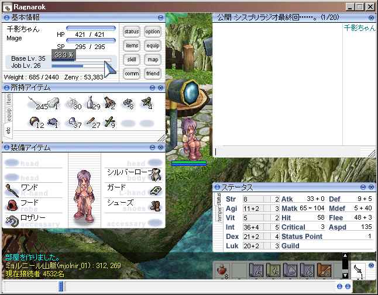Image resolution: width=378 pixels, height=295 pixels.
Task: Select the inventory item with quantity 8
Action: [128, 104]
